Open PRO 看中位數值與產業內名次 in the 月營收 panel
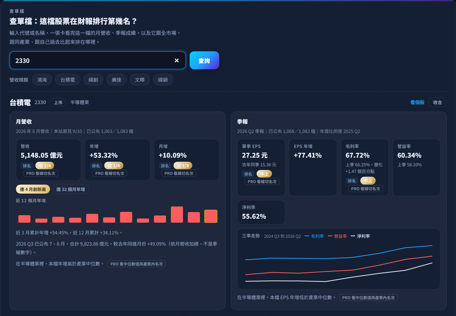 pyautogui.click(x=136, y=264)
